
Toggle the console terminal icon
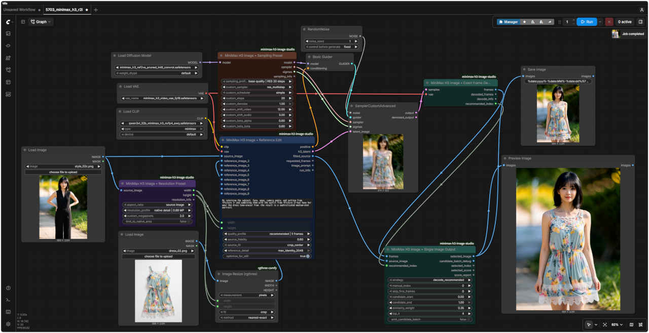point(8,300)
